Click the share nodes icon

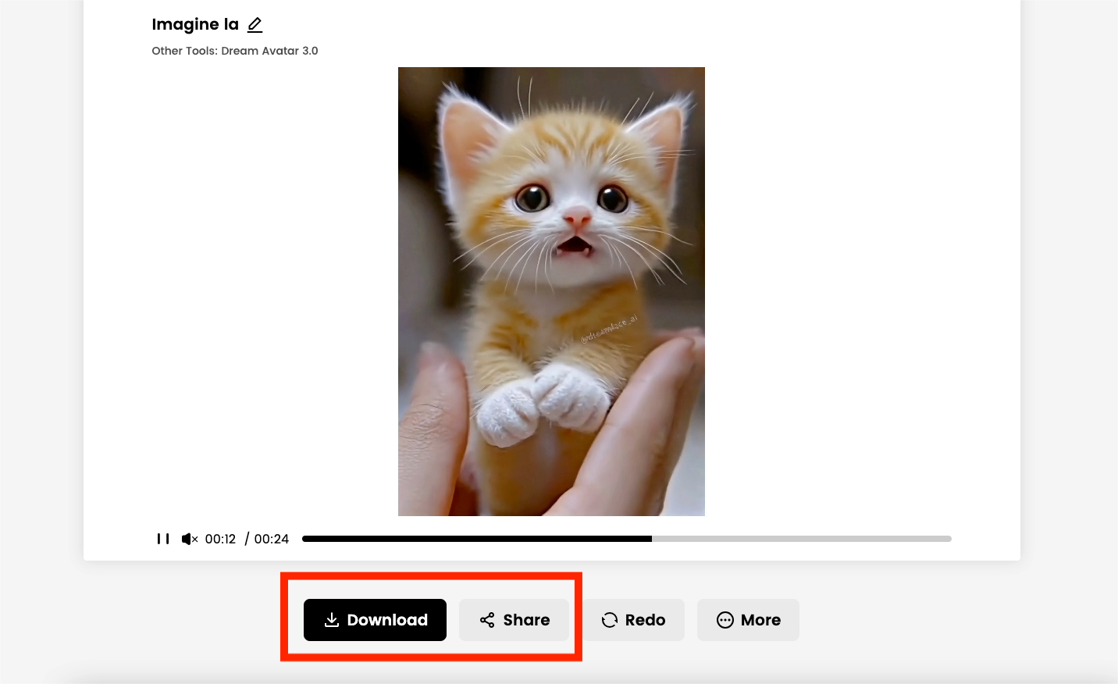(x=487, y=620)
